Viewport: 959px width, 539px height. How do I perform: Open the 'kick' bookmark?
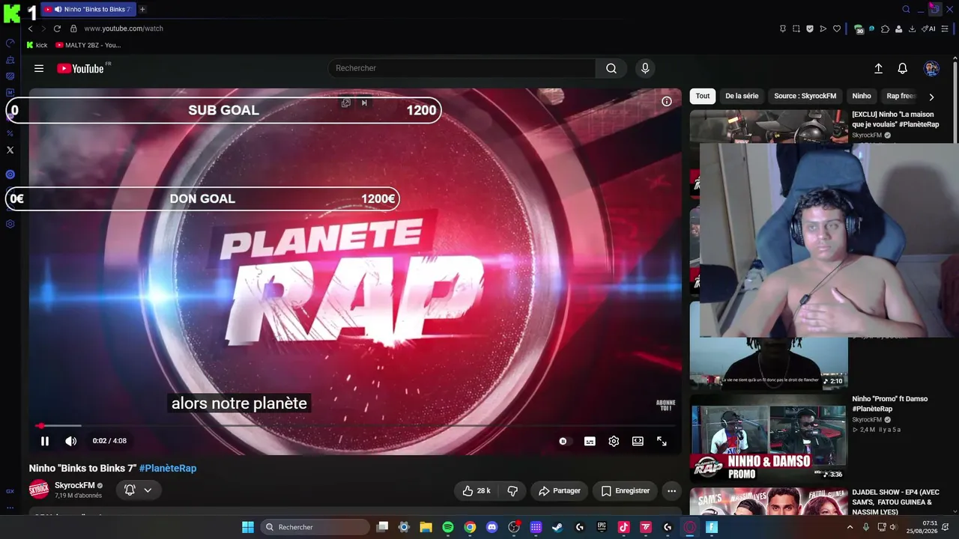37,45
